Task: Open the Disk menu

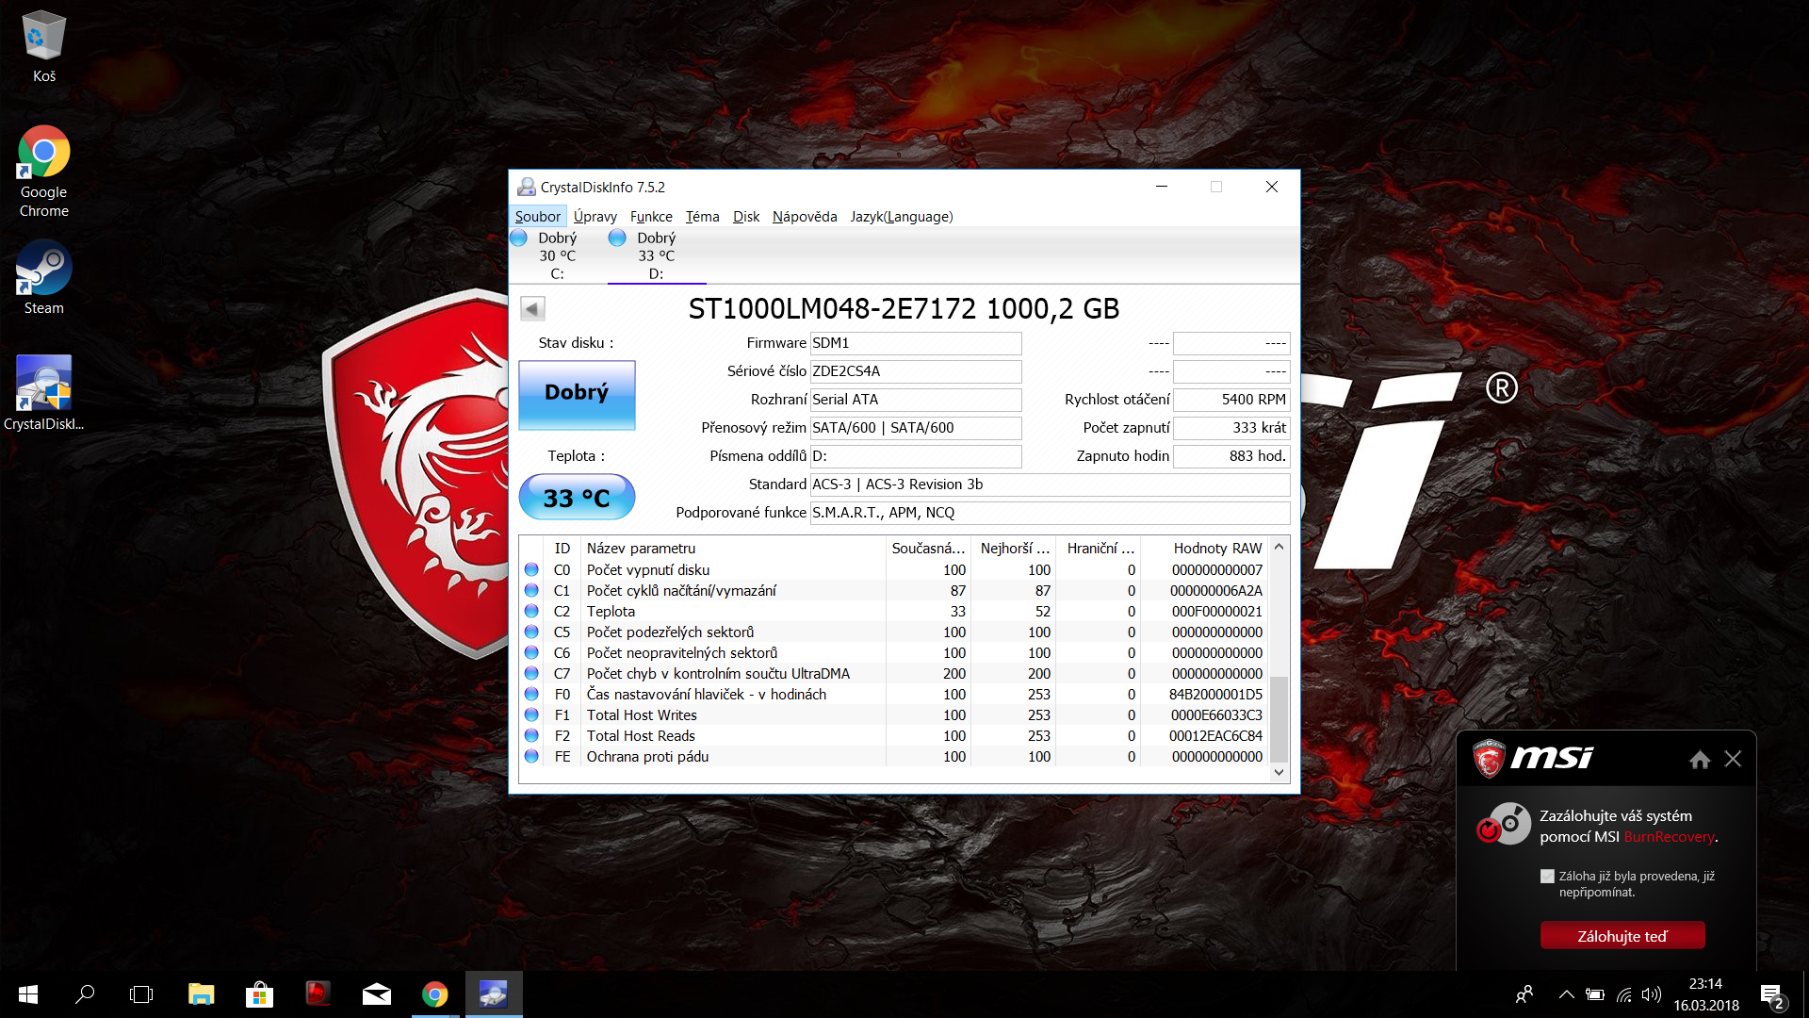Action: point(746,217)
